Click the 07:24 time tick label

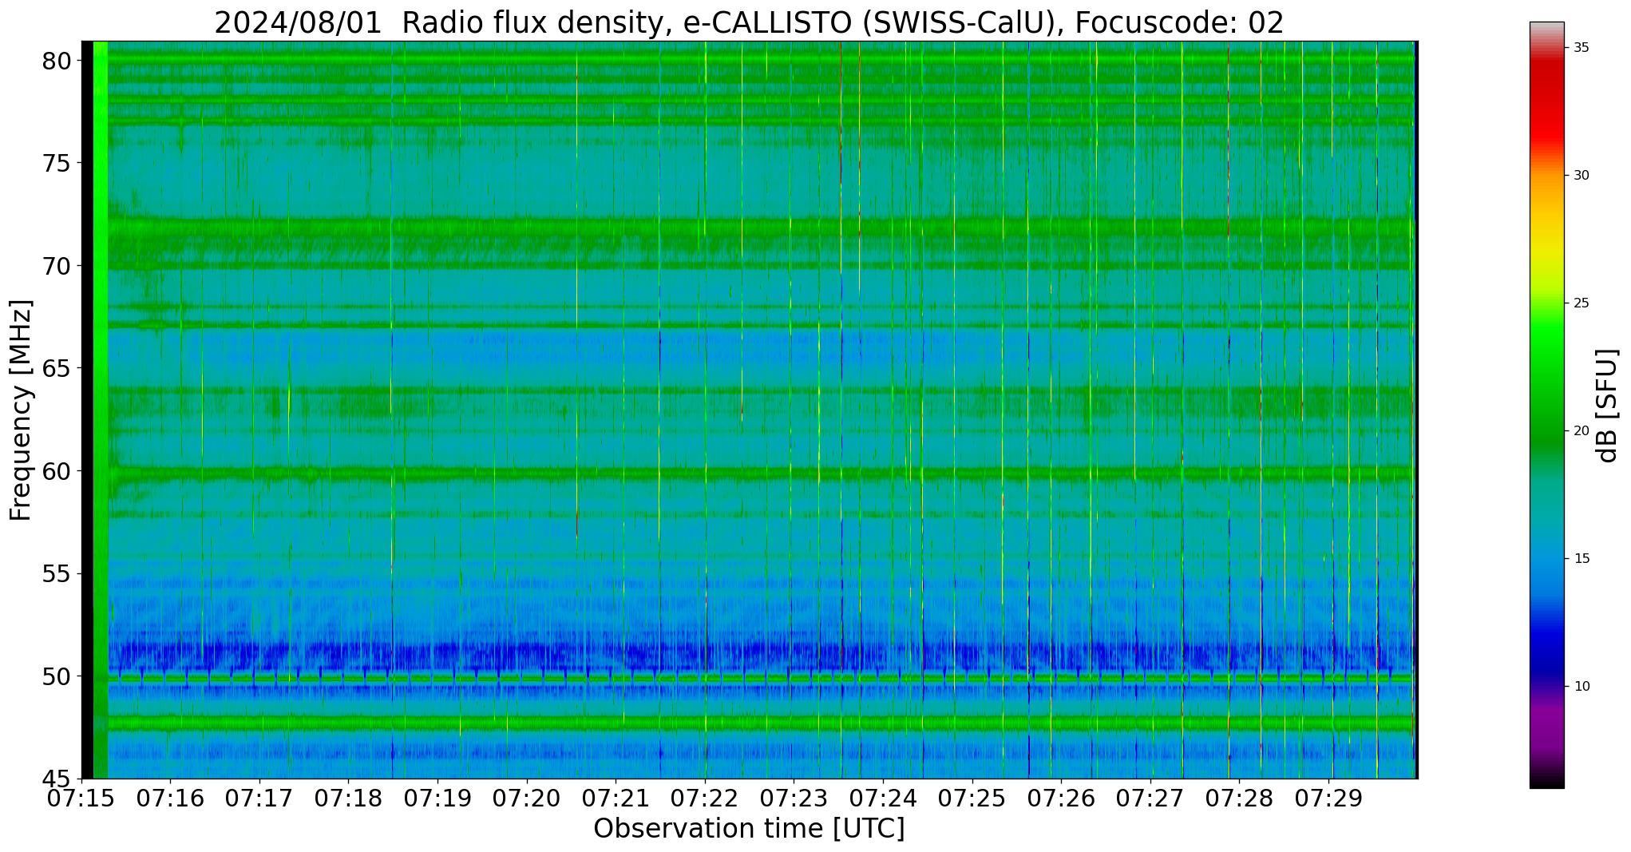883,799
